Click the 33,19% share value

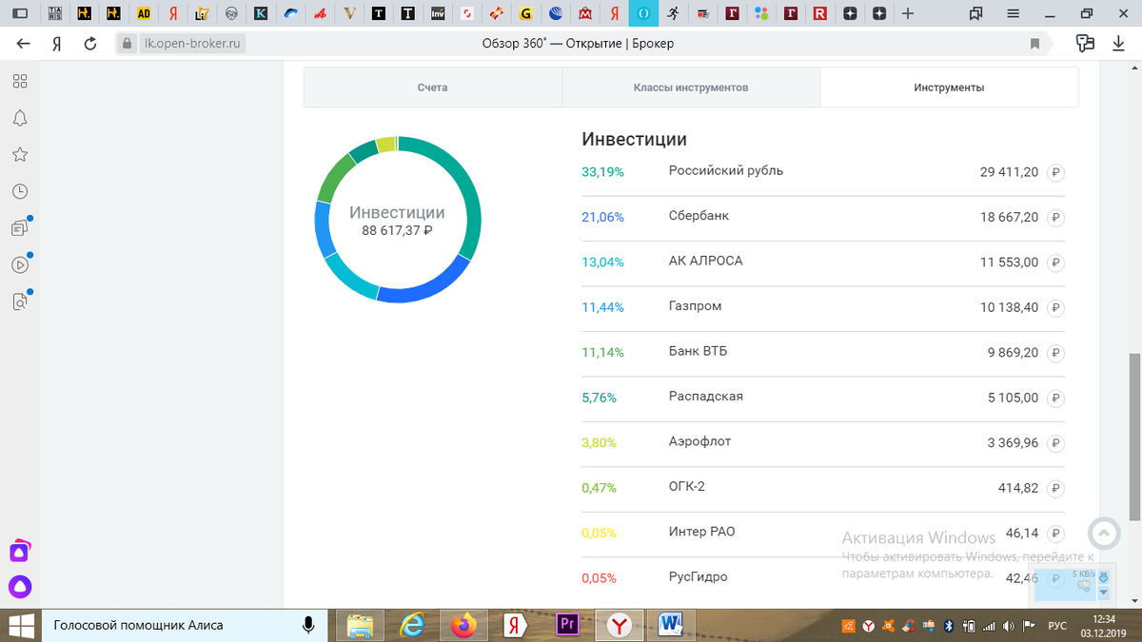(x=602, y=172)
